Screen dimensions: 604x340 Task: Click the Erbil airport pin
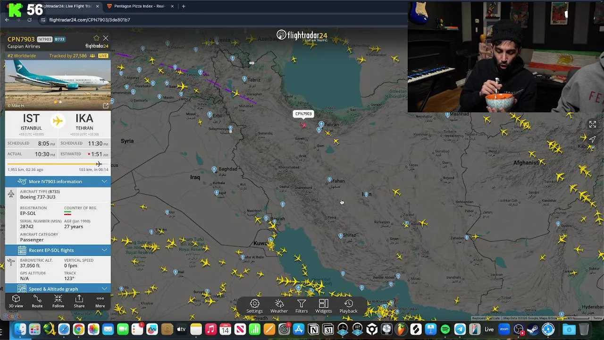(210, 115)
